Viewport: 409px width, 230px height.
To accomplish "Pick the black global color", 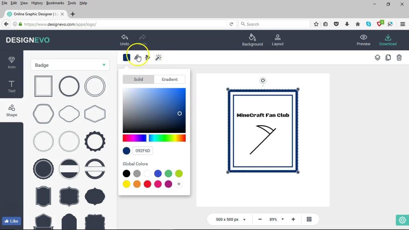I will point(127,173).
